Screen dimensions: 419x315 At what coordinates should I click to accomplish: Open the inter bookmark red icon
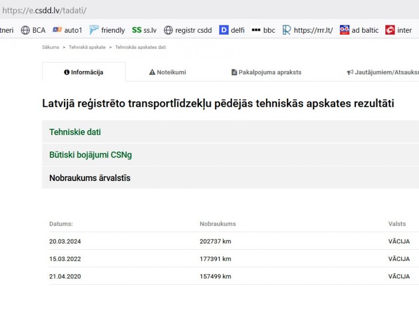(x=390, y=30)
